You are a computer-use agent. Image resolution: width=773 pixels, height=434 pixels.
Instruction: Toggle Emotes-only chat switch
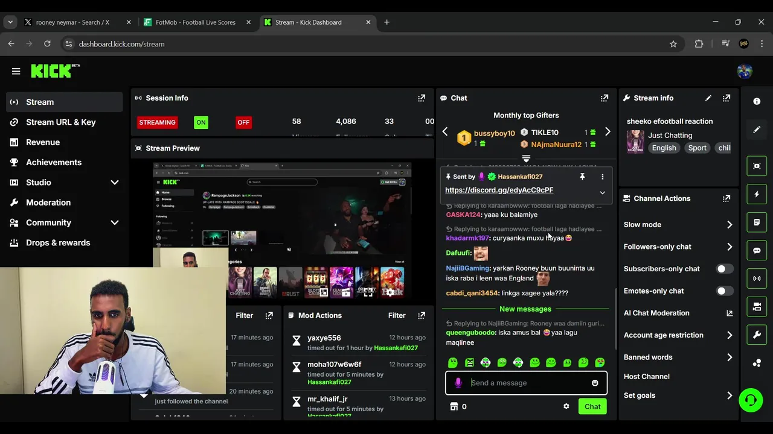pos(724,291)
